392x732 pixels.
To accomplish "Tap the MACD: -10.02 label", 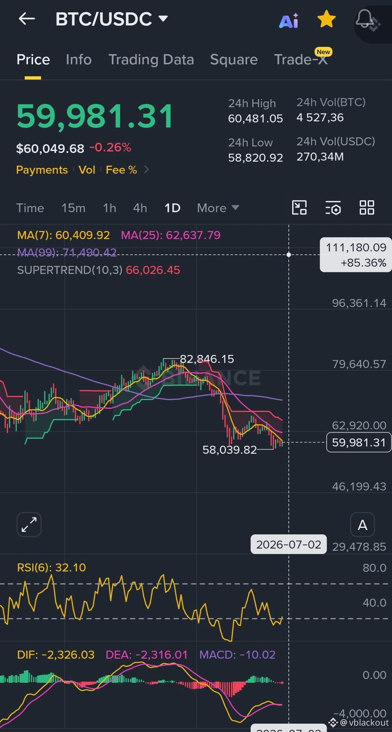I will point(238,655).
